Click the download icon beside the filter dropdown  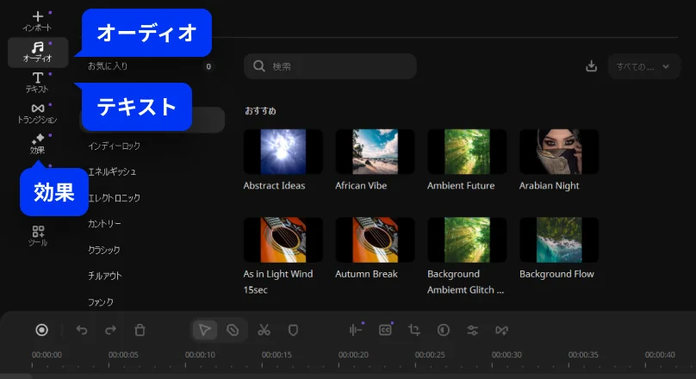pos(591,66)
